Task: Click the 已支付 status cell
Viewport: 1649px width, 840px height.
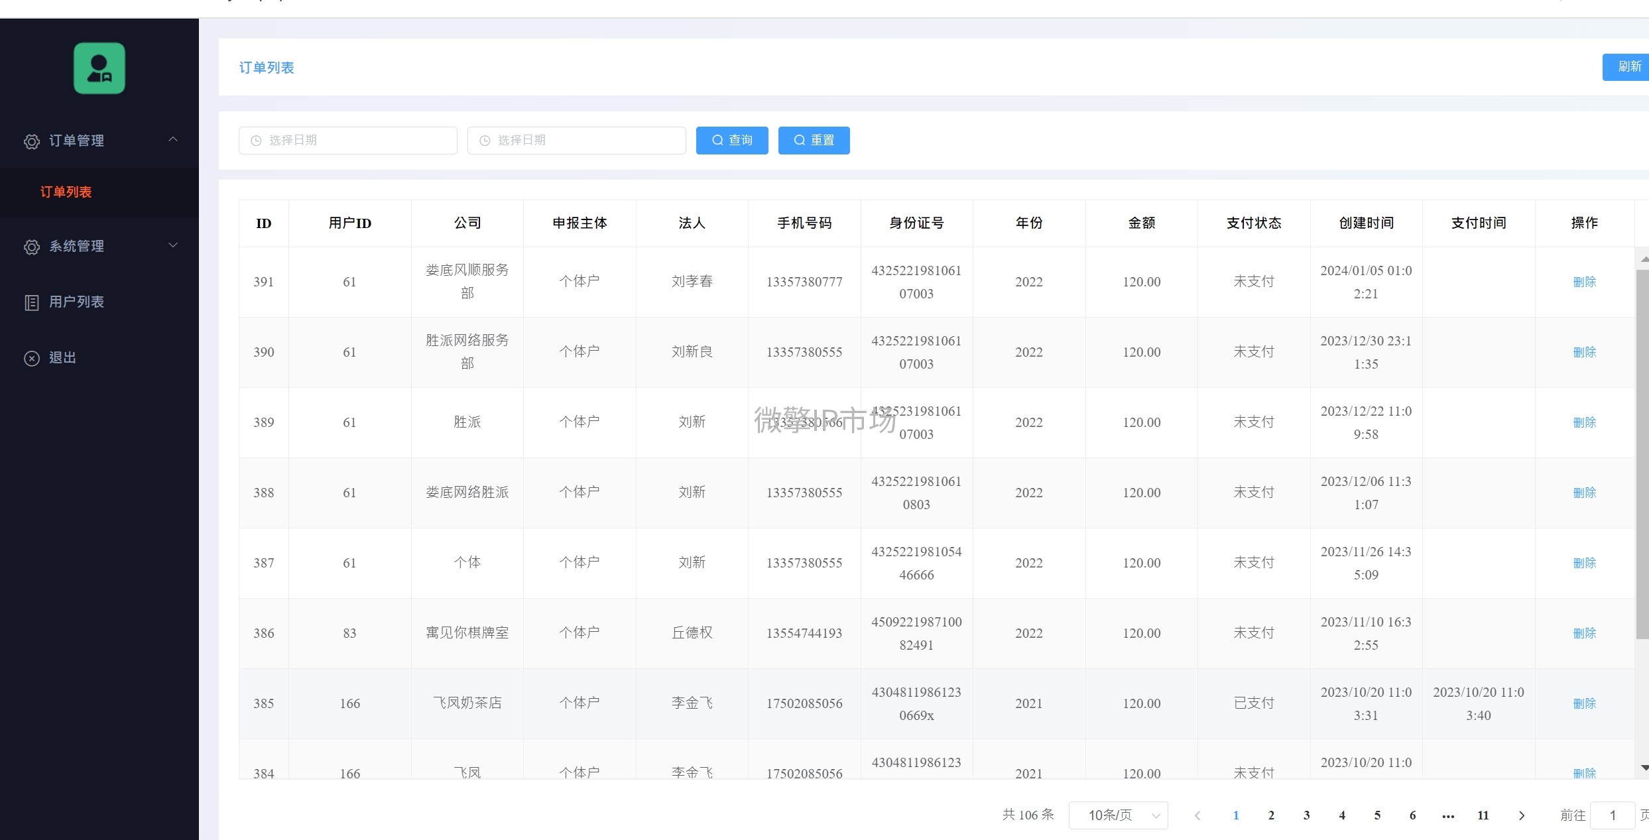Action: point(1254,703)
